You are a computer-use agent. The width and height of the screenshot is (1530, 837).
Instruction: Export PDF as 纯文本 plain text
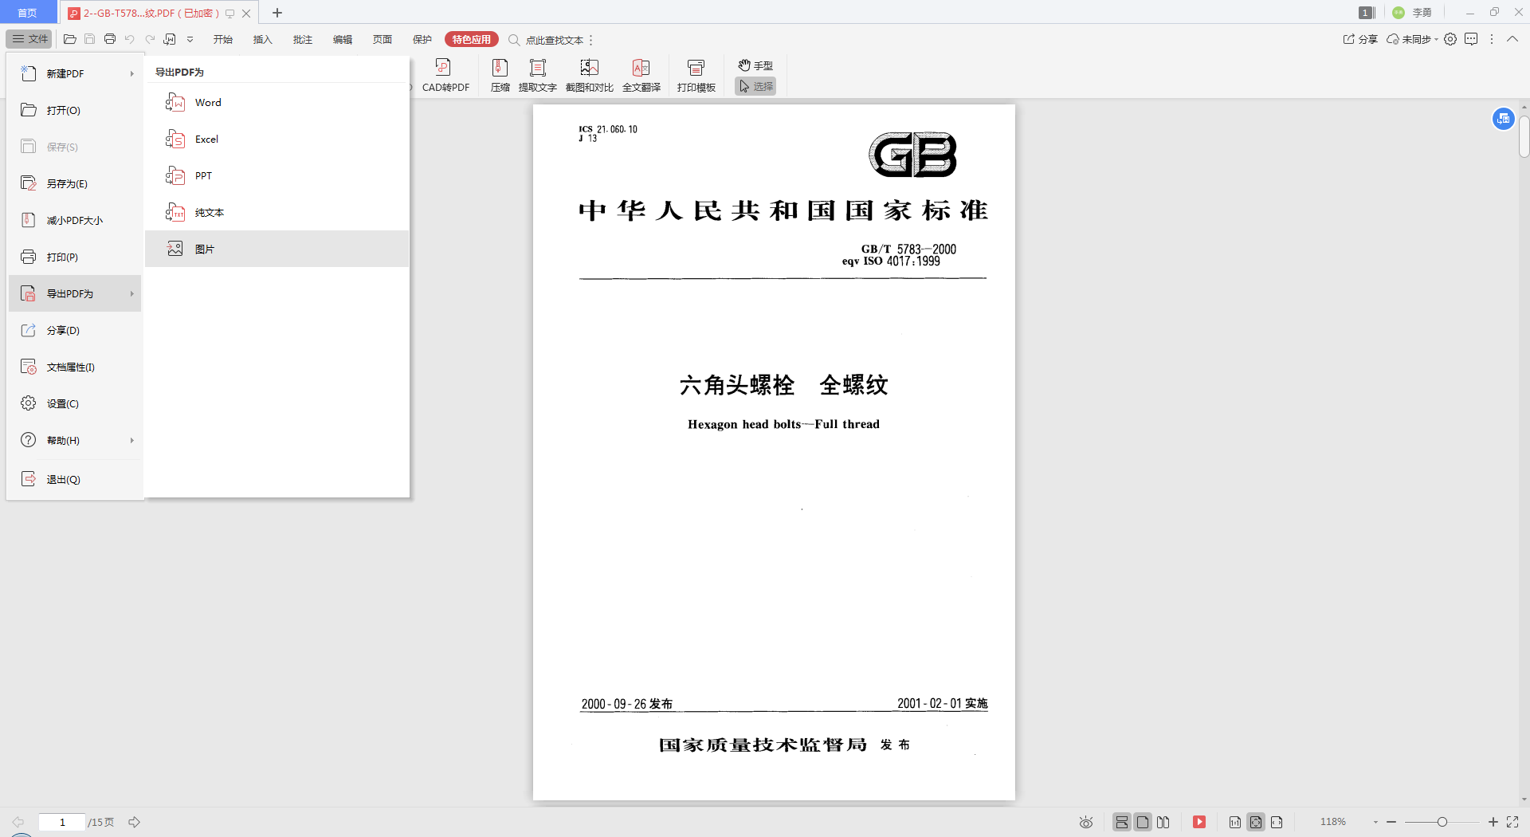[x=277, y=212]
